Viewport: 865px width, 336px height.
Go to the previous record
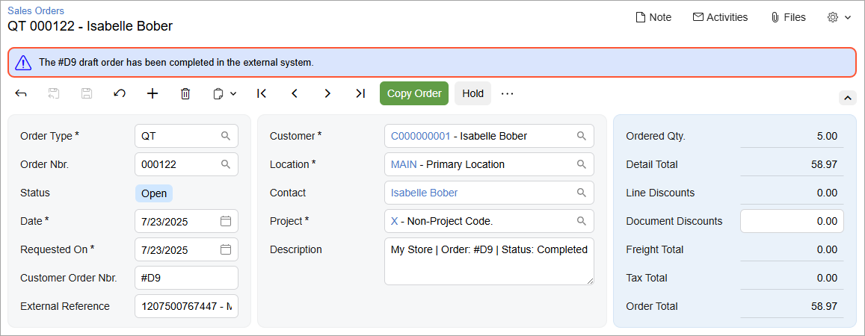pyautogui.click(x=295, y=93)
